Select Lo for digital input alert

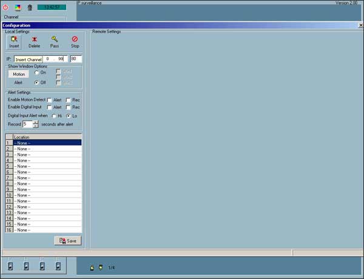point(69,116)
